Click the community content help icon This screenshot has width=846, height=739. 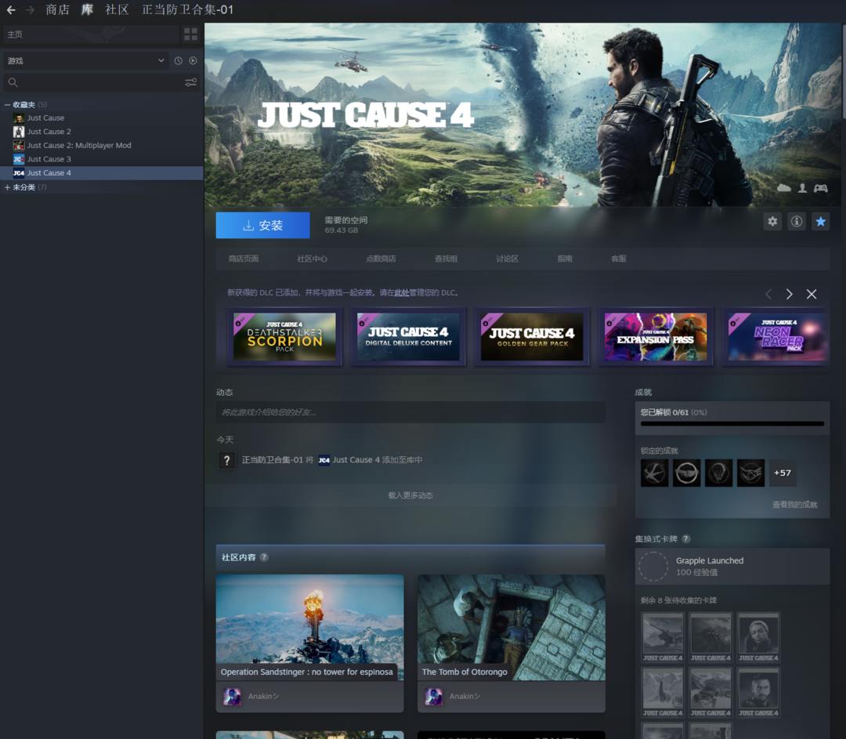(x=264, y=557)
